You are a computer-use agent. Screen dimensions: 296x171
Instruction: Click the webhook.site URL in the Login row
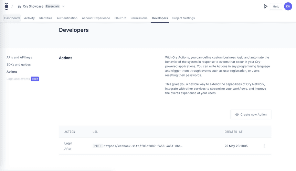click(x=143, y=146)
